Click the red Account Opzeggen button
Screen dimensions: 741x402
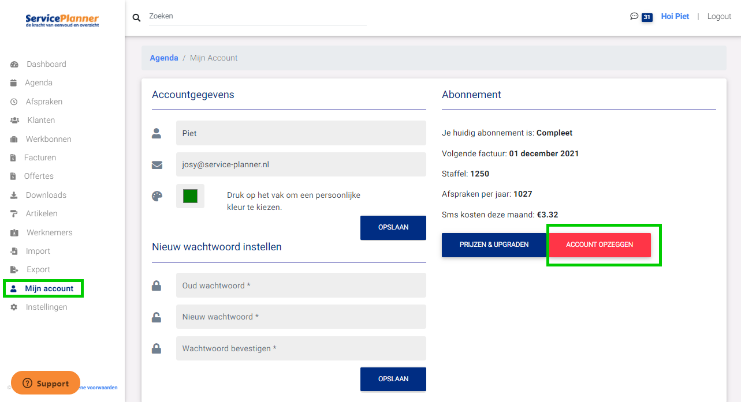tap(599, 245)
